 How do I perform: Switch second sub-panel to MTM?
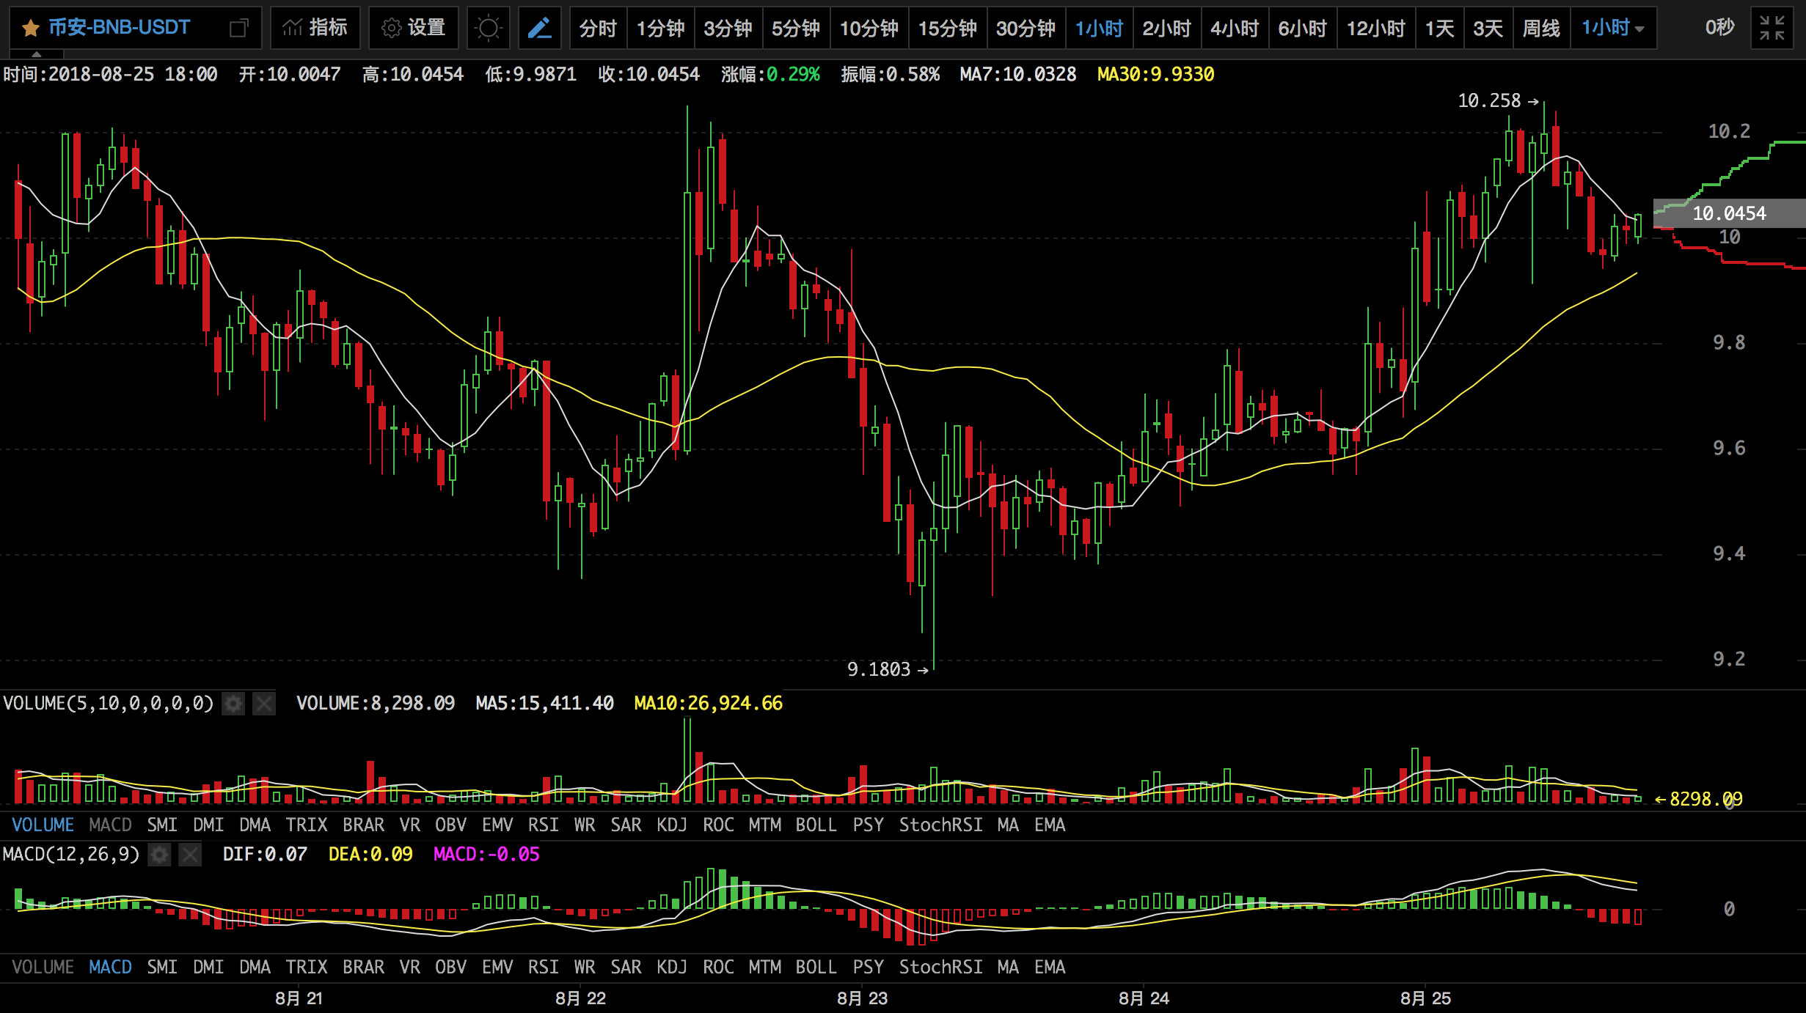(x=764, y=968)
